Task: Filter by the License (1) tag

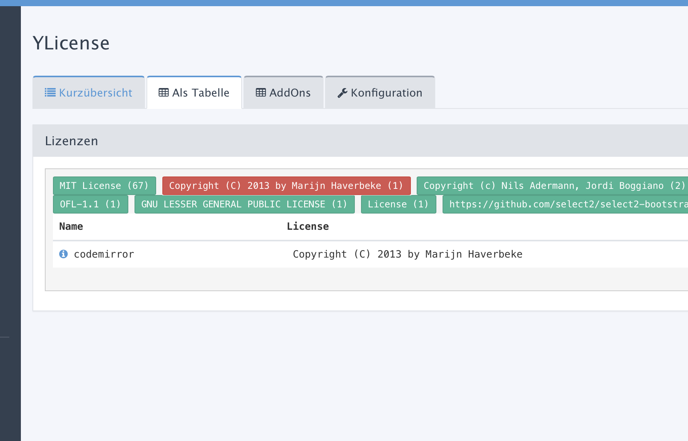Action: [x=398, y=204]
